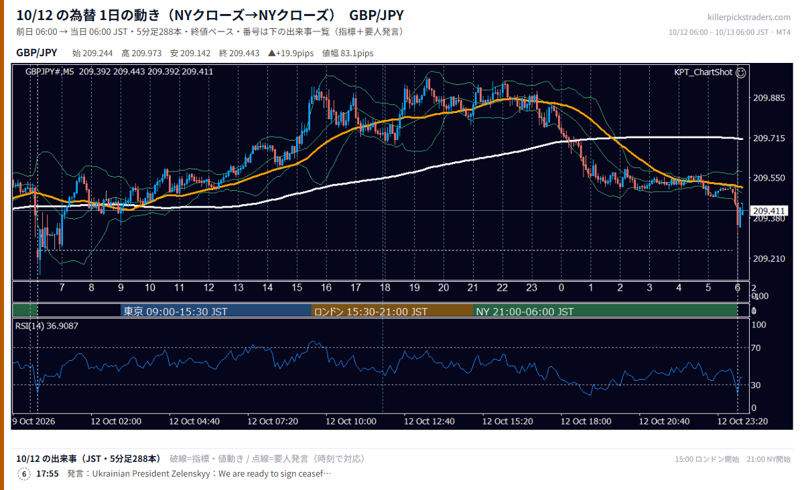Click the date range text 10/12 06:00 – 10/13 06:00 JST・MT4
The width and height of the screenshot is (804, 490).
click(730, 32)
